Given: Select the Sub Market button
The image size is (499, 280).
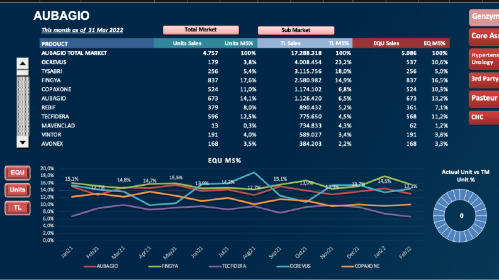Looking at the screenshot, I should [296, 30].
